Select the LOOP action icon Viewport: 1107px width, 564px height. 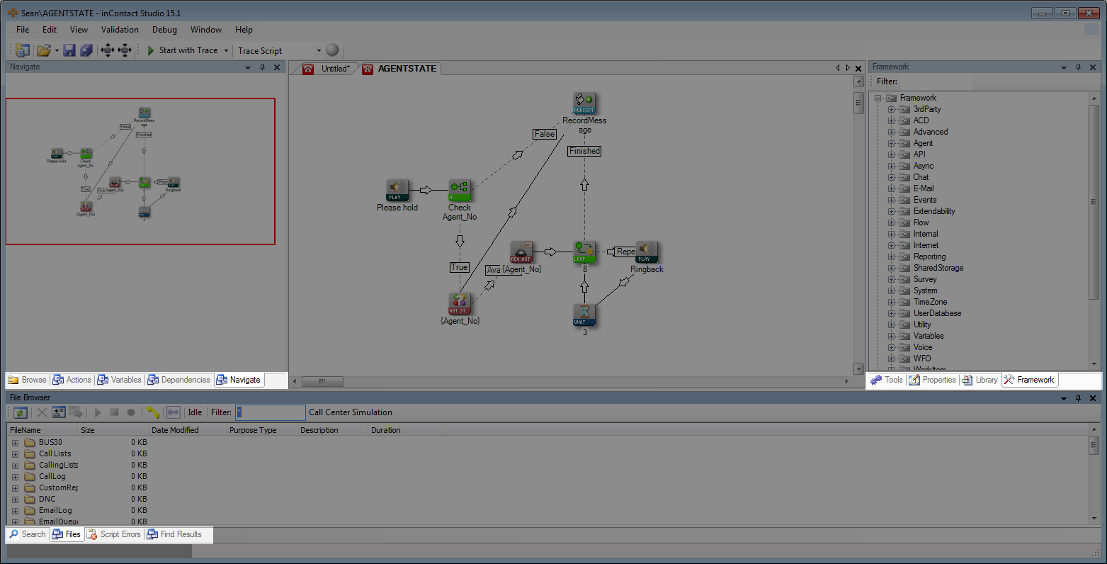584,252
